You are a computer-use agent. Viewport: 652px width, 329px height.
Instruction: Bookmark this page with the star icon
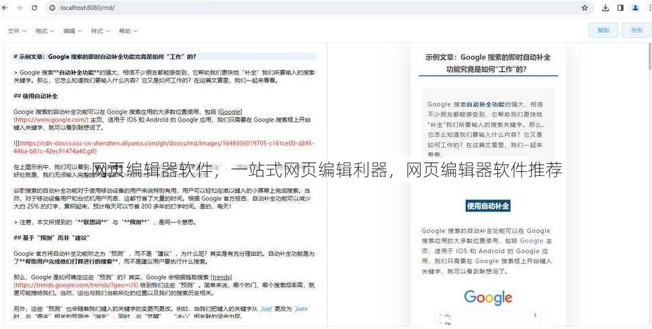click(585, 8)
